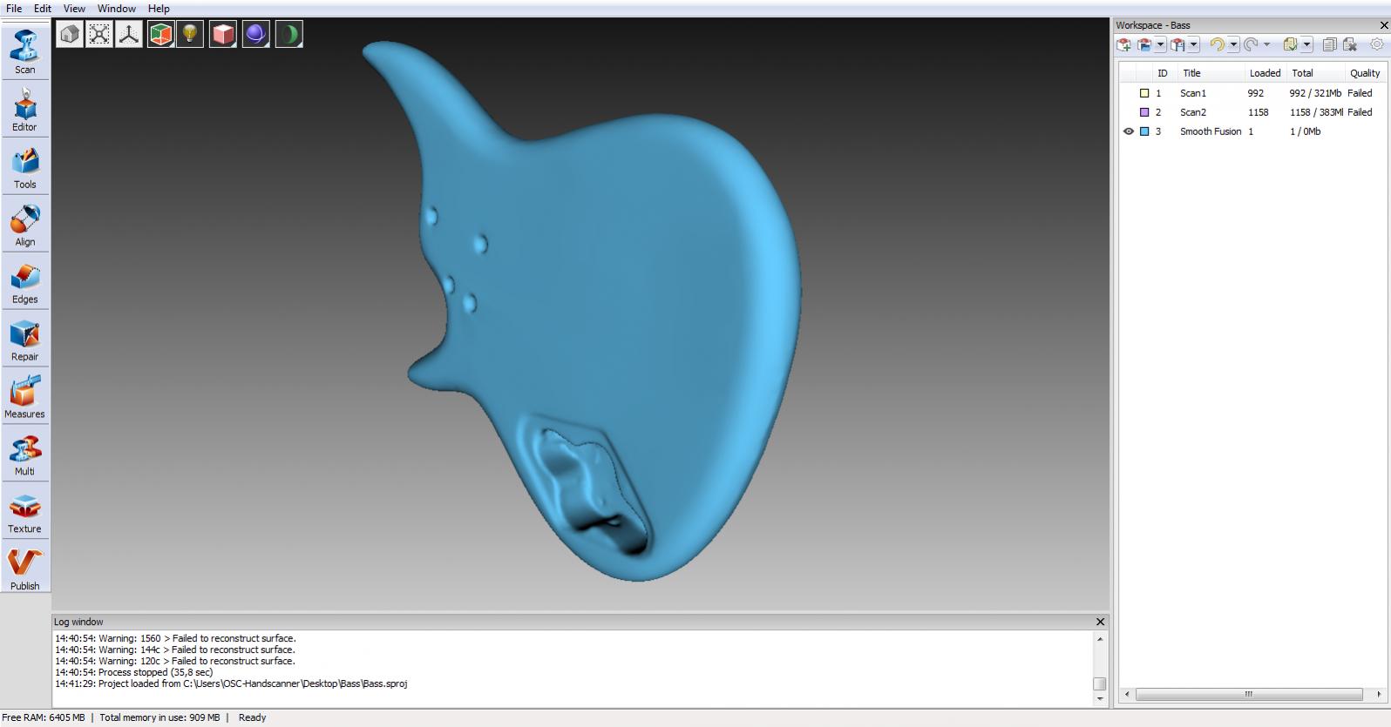Sort by the Title column header
This screenshot has width=1391, height=727.
coord(1210,73)
